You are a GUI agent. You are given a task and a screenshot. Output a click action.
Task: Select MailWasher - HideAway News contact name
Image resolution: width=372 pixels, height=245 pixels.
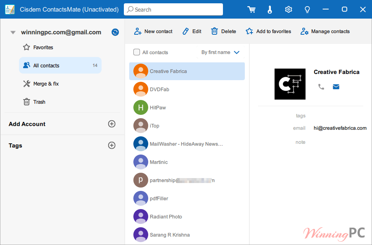click(x=186, y=144)
